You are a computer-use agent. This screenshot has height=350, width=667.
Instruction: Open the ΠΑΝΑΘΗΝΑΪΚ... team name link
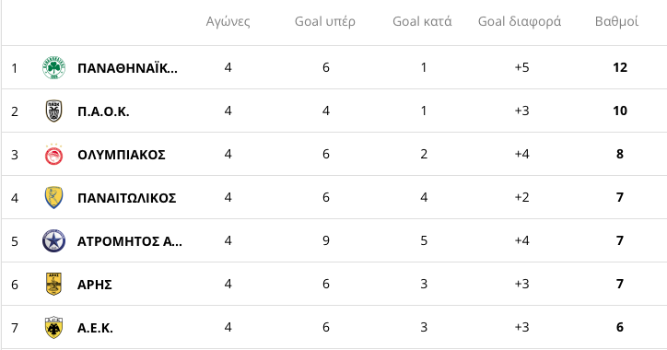click(127, 68)
